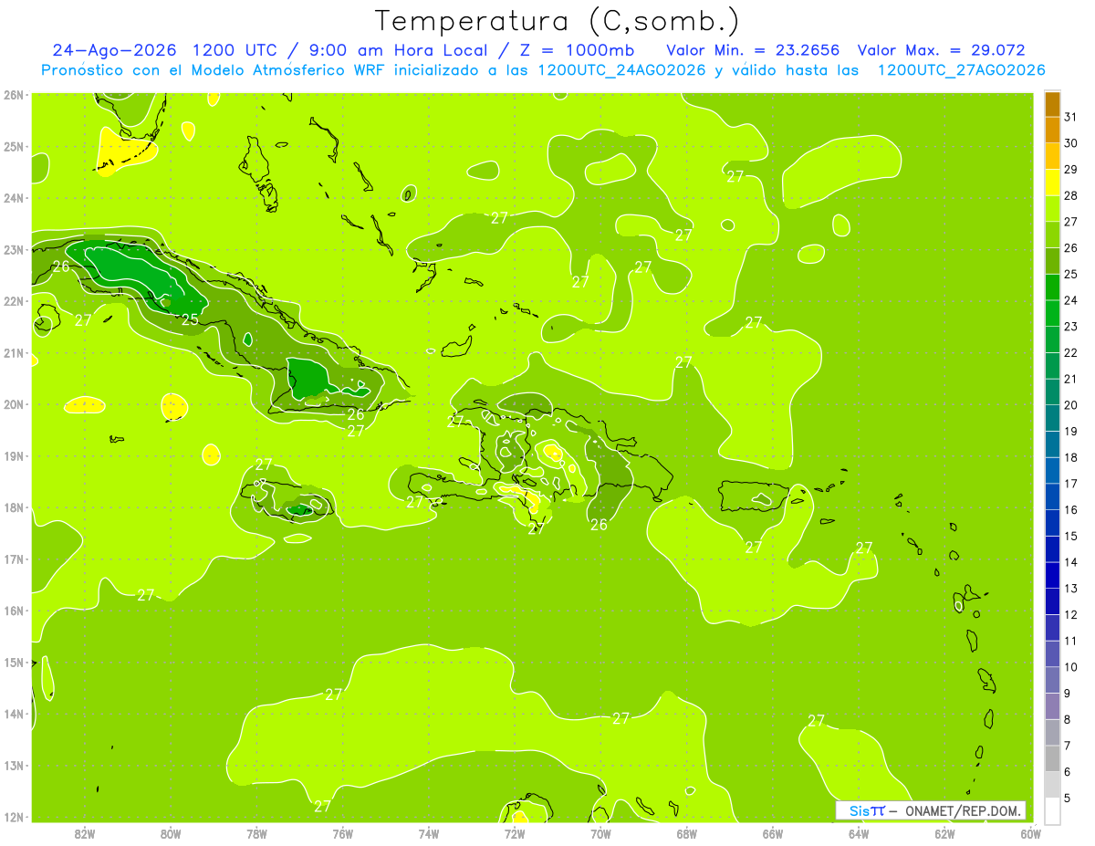Click the longitude axis label "64W"
The image size is (1095, 846).
point(859,833)
